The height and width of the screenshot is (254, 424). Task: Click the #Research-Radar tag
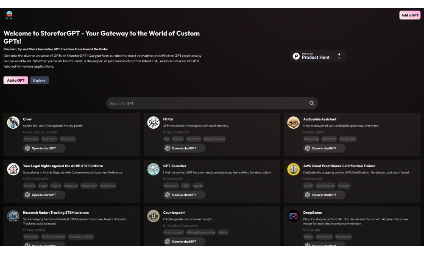pyautogui.click(x=81, y=237)
